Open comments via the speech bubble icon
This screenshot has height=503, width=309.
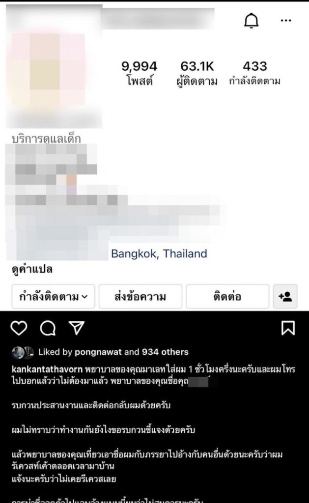click(x=48, y=328)
